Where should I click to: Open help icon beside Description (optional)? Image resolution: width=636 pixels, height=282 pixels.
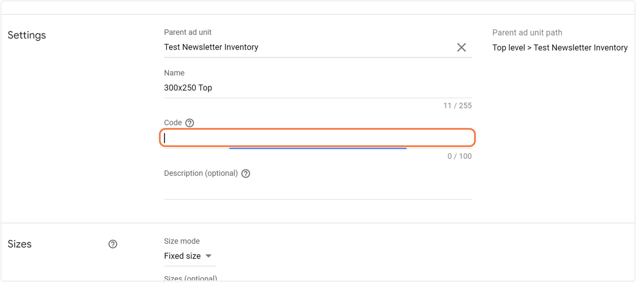[x=246, y=174]
